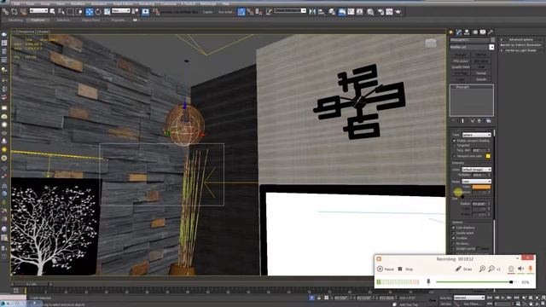Toggle the 3D Snaps button
Screen dimensions: 546x307
[241, 11]
